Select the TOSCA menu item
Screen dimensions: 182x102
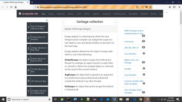point(87,14)
